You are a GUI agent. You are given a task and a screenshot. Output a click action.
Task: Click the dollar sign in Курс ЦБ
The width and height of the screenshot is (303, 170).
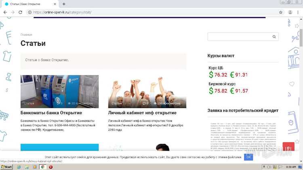(x=211, y=75)
